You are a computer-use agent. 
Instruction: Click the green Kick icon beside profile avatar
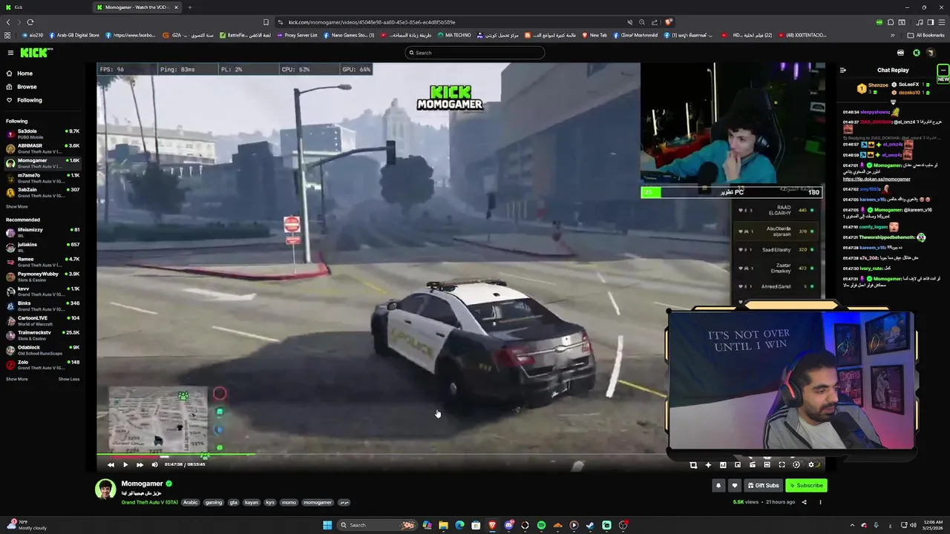[917, 53]
